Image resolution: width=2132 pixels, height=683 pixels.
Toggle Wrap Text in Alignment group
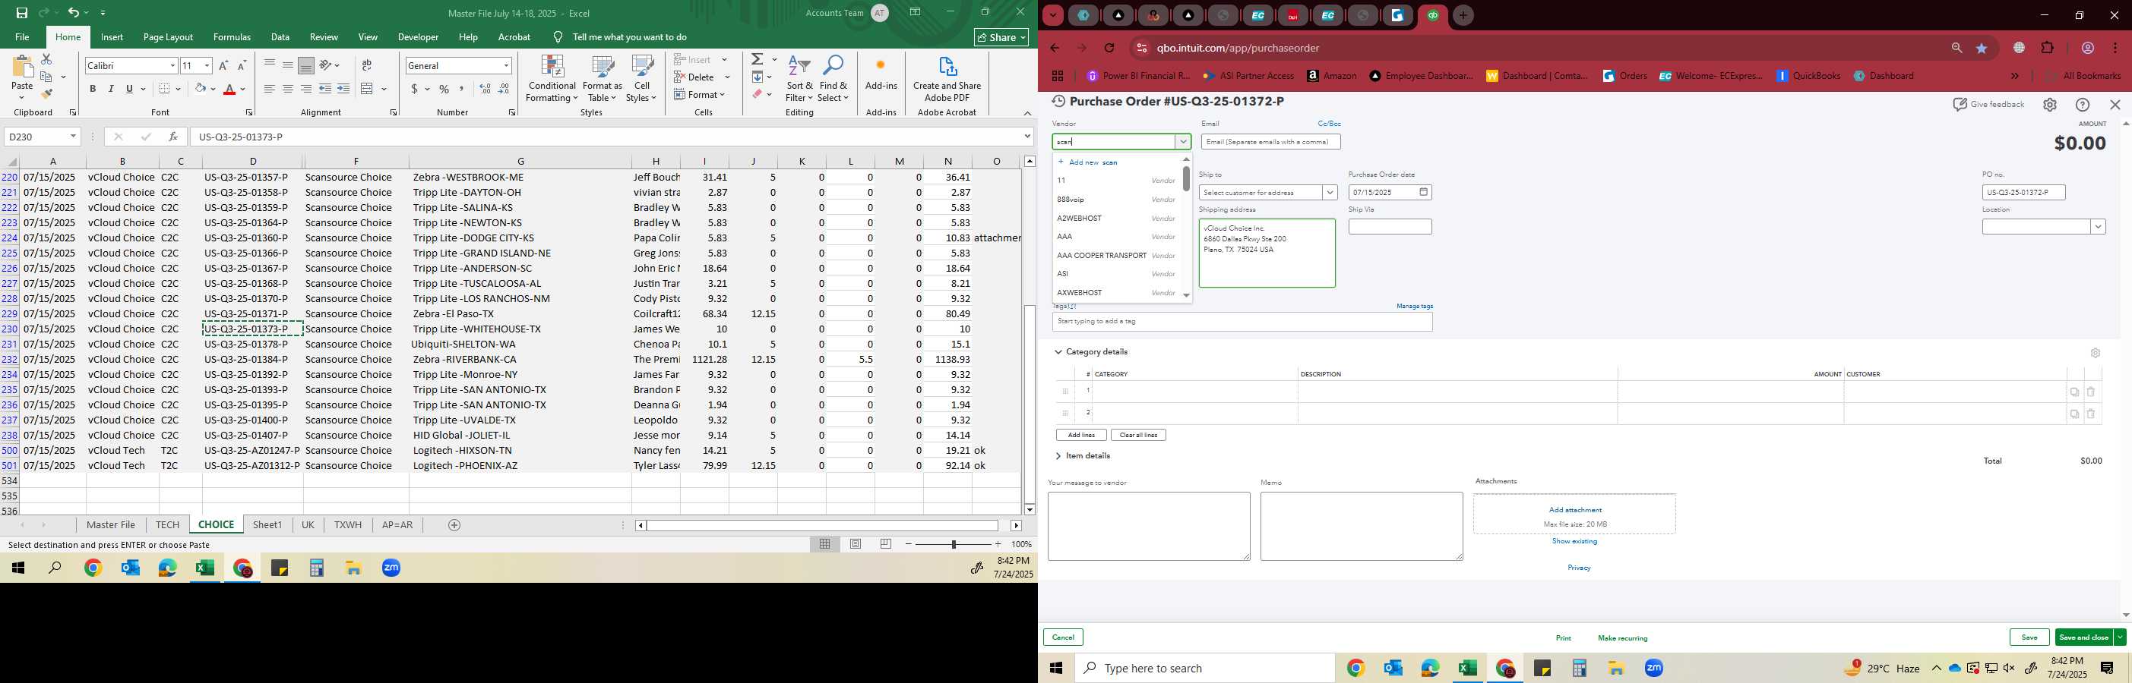[367, 65]
